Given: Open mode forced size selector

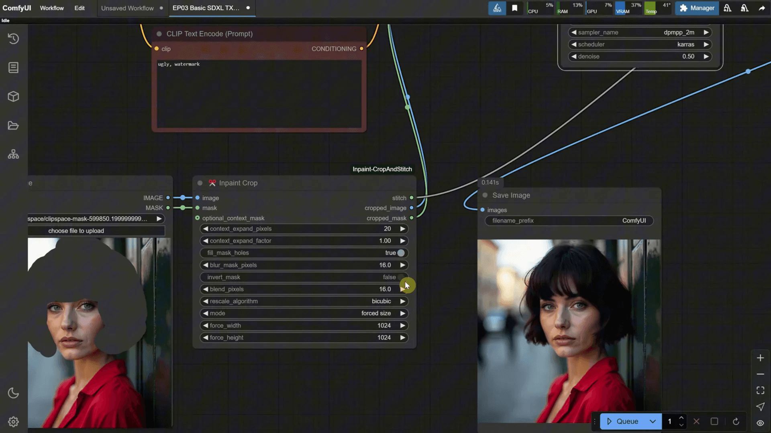Looking at the screenshot, I should pos(304,313).
